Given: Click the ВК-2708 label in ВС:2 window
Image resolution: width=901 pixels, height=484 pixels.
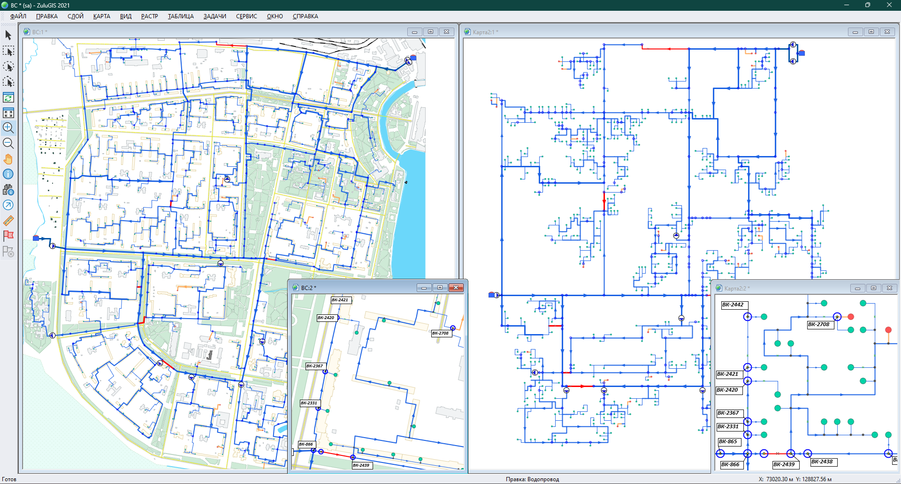Looking at the screenshot, I should pyautogui.click(x=440, y=333).
